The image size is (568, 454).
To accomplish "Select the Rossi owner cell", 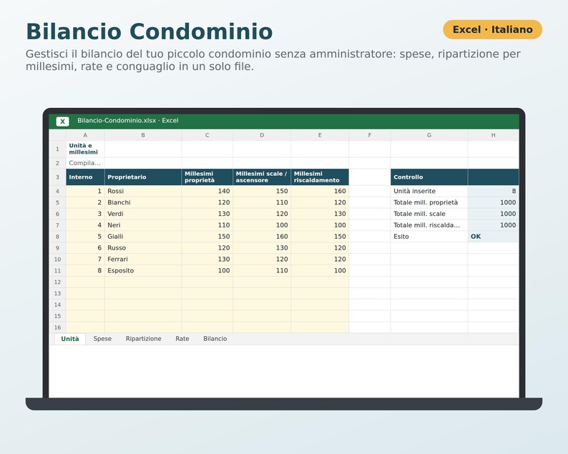I will click(x=143, y=191).
